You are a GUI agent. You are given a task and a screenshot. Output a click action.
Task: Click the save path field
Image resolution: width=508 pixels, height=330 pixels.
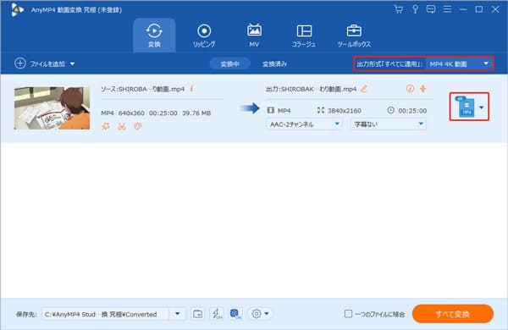coord(106,314)
